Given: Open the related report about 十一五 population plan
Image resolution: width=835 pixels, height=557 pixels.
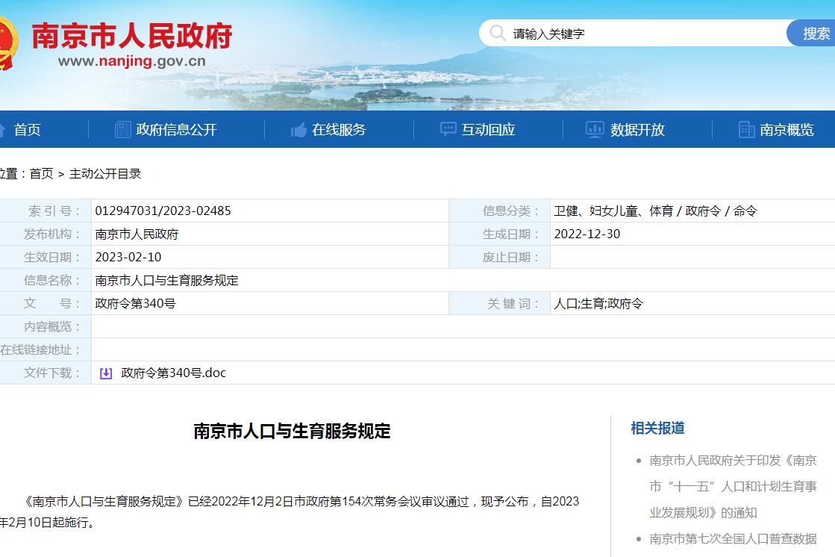Looking at the screenshot, I should (733, 486).
